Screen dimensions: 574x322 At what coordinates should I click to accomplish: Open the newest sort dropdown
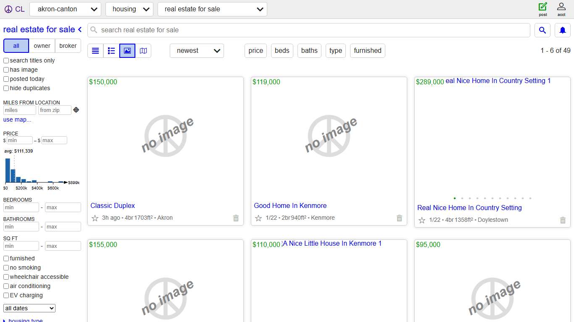pos(197,50)
